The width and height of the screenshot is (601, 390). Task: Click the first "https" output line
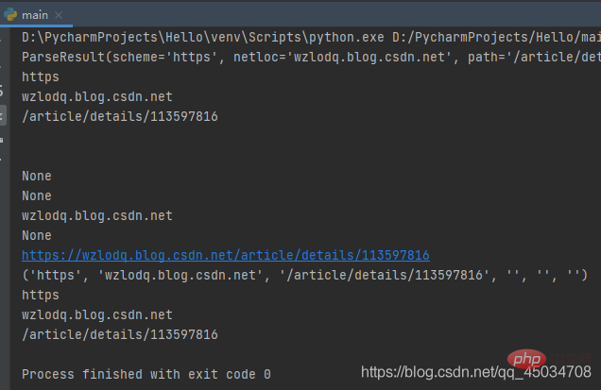[x=40, y=76]
